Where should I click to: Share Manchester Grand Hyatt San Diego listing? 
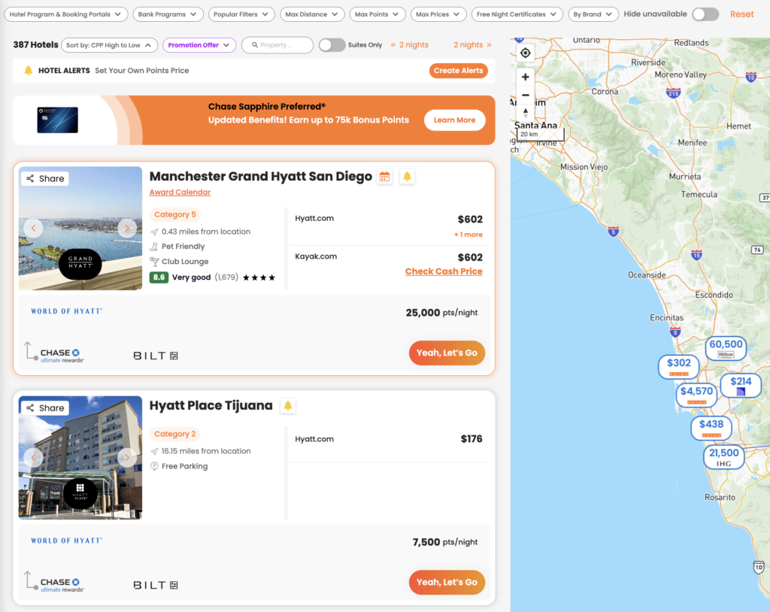click(45, 178)
